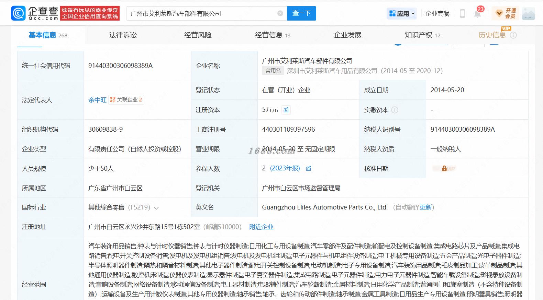Click the slogan banner next to logo
The height and width of the screenshot is (300, 543).
tap(90, 13)
